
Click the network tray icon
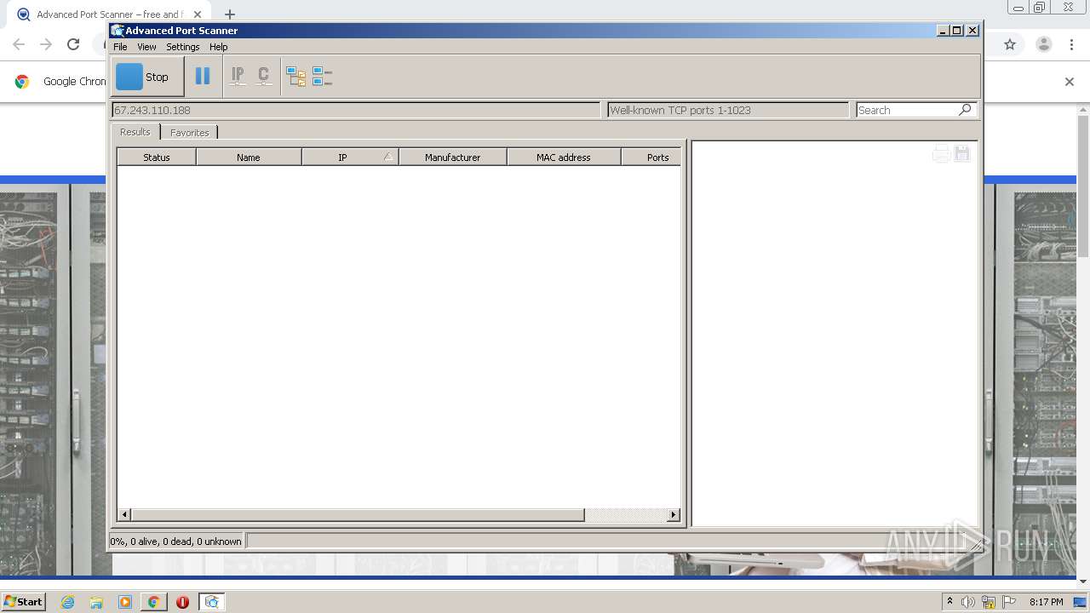[x=989, y=602]
